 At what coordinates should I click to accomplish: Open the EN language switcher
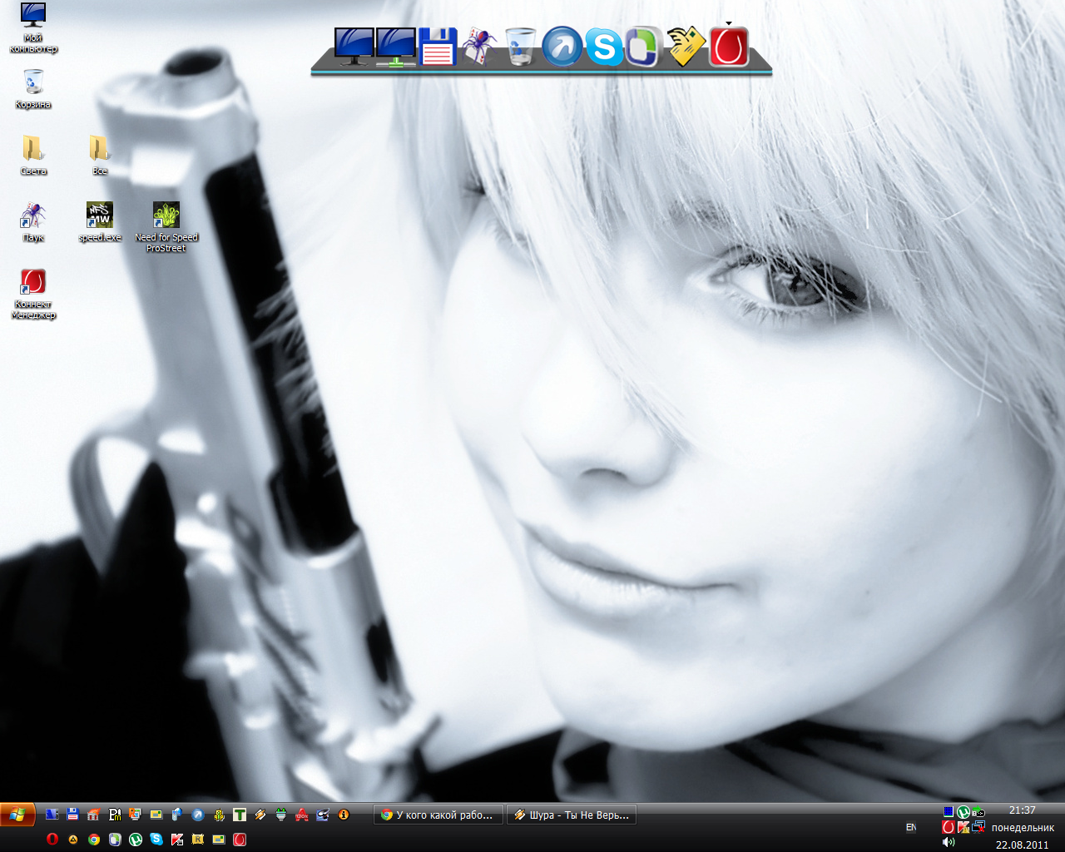[x=911, y=827]
